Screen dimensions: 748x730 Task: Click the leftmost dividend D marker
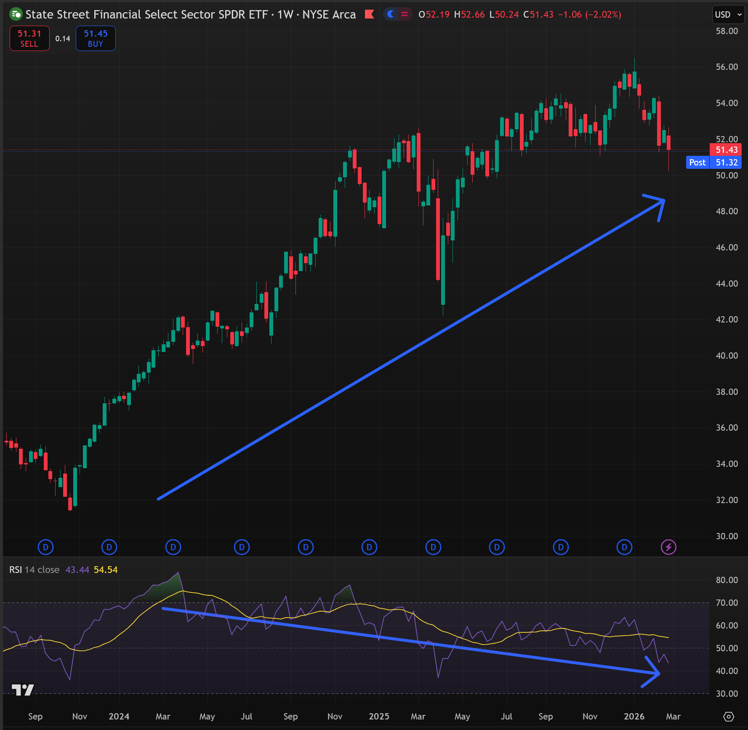[x=45, y=547]
